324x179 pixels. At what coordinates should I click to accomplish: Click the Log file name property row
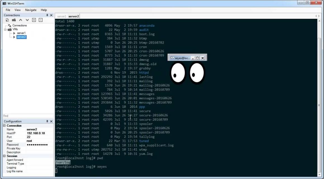click(28, 171)
